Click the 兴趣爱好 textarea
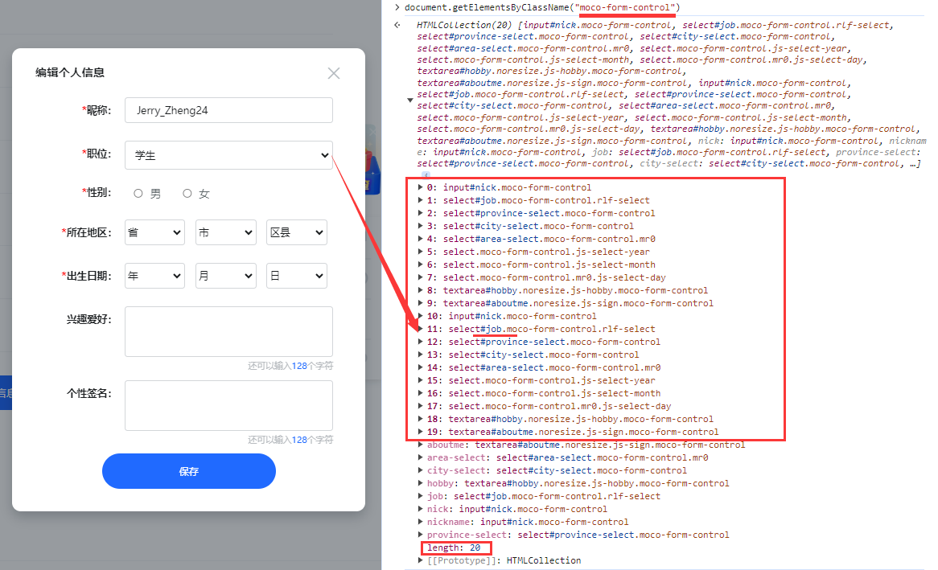Image resolution: width=938 pixels, height=570 pixels. click(228, 331)
